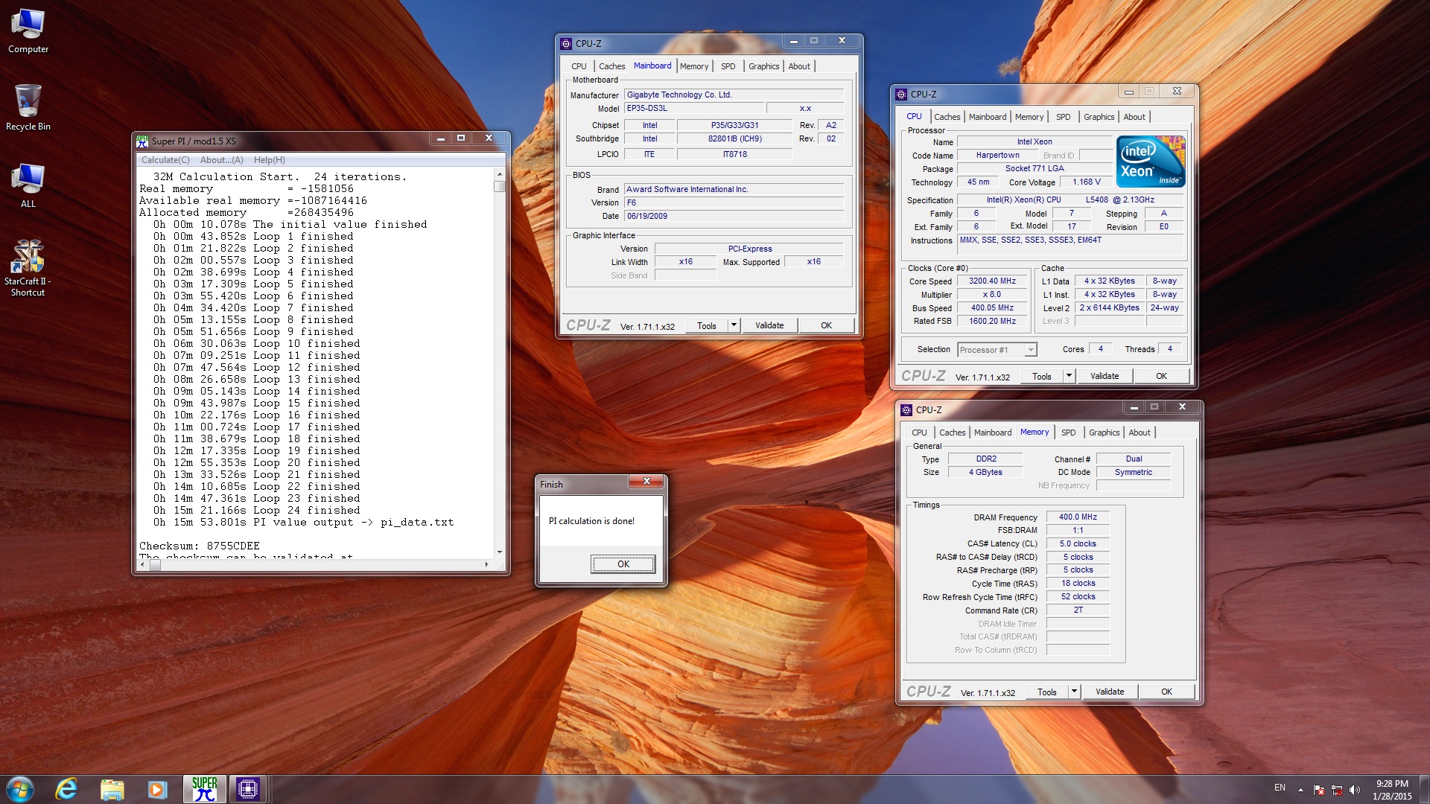Switch to Caches tab in Mainboard CPU-Z window
The height and width of the screenshot is (804, 1430).
click(x=611, y=66)
